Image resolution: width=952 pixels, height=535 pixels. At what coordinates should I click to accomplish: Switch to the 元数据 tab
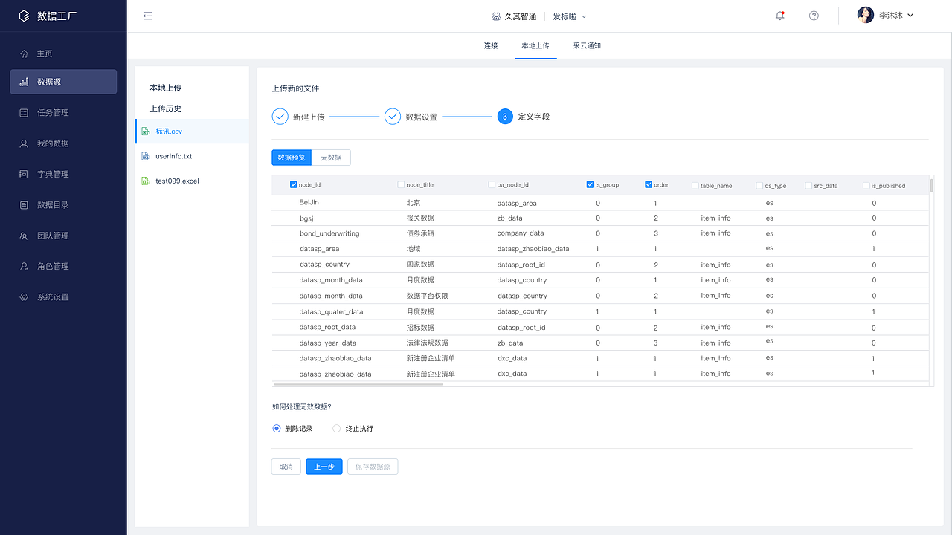(331, 157)
